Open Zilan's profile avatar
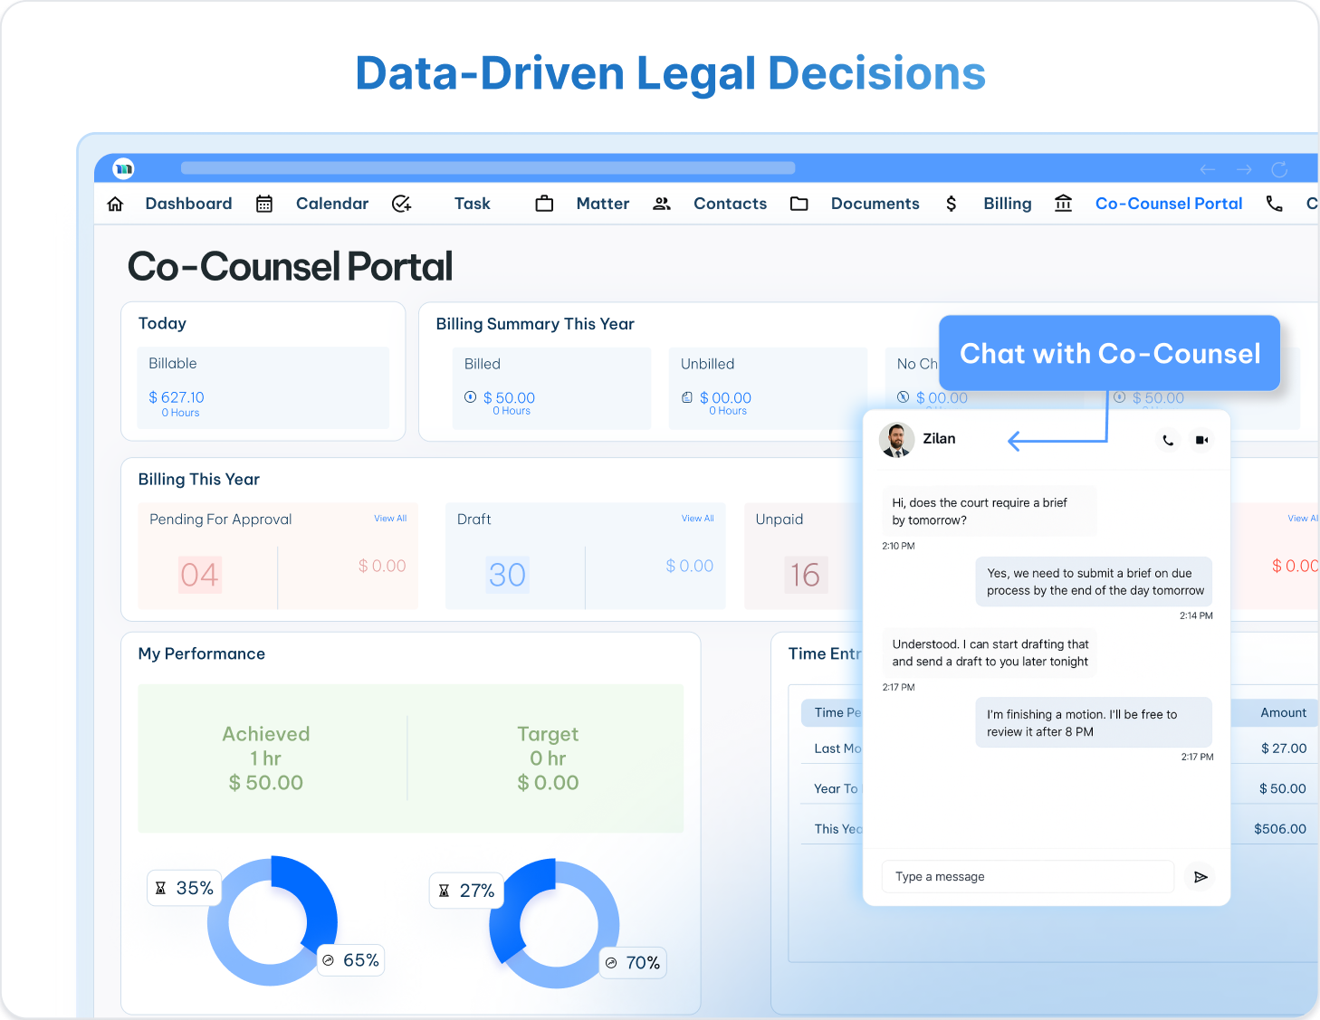This screenshot has height=1020, width=1320. (x=896, y=440)
